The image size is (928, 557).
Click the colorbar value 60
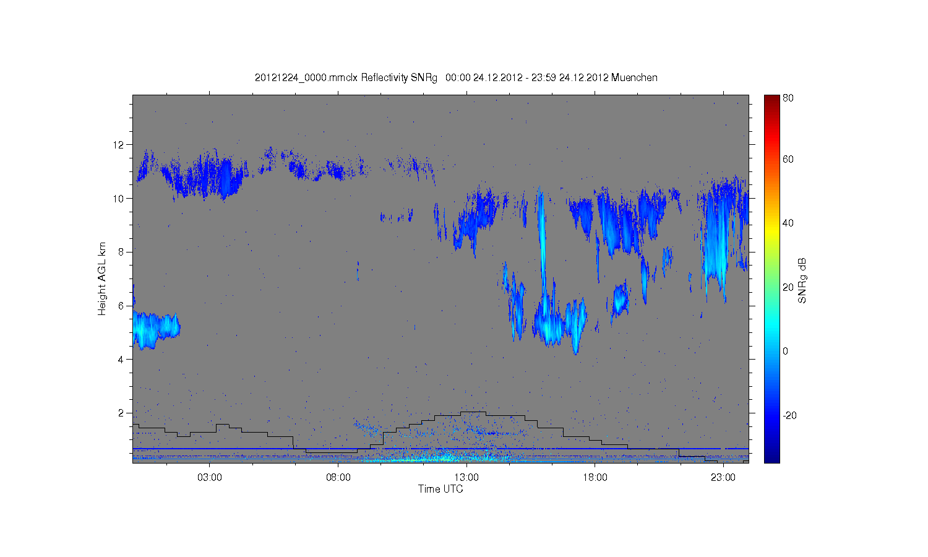coord(788,159)
